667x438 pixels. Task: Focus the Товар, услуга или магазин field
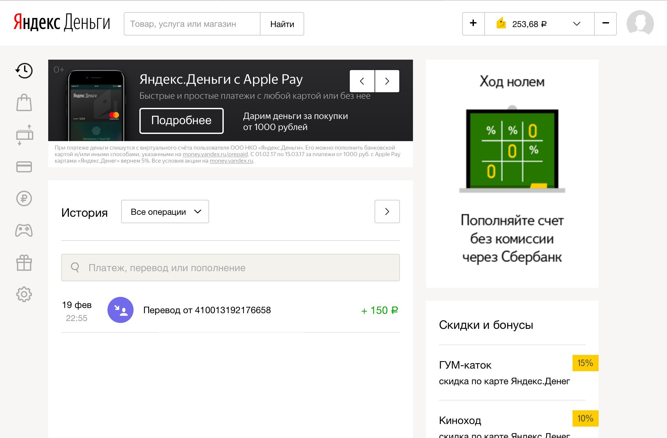(x=192, y=24)
